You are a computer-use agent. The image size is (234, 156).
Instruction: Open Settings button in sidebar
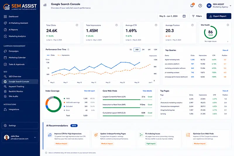click(x=20, y=126)
